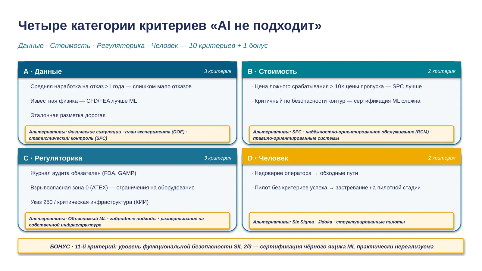This screenshot has width=482, height=271.
Task: Select bullet «Журнал аудита обязателен (FDA, GAMP)»
Action: coord(82,173)
